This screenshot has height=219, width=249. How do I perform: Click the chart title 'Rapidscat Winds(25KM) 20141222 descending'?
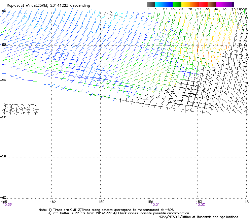(48, 6)
